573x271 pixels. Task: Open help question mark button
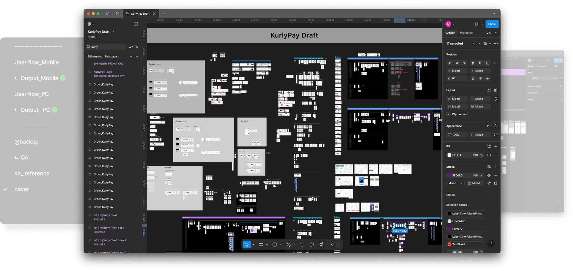point(491,244)
